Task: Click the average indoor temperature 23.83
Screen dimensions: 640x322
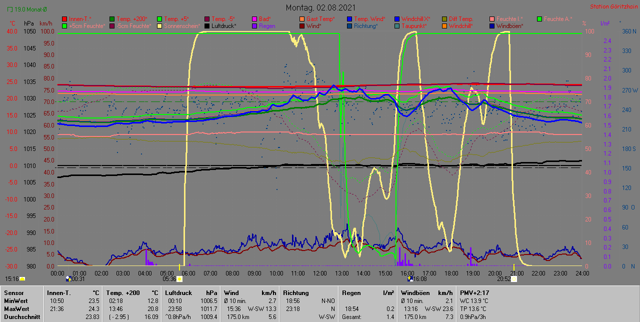Action: click(91, 317)
